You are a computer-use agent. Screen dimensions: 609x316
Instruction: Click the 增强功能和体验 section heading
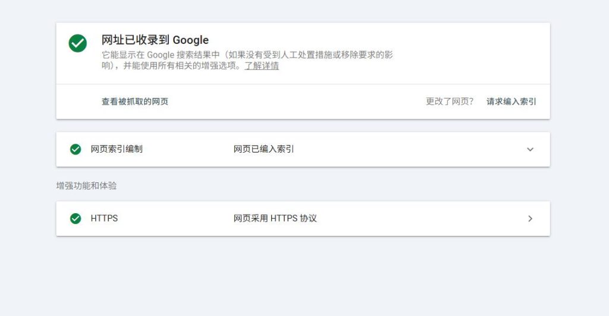(86, 186)
